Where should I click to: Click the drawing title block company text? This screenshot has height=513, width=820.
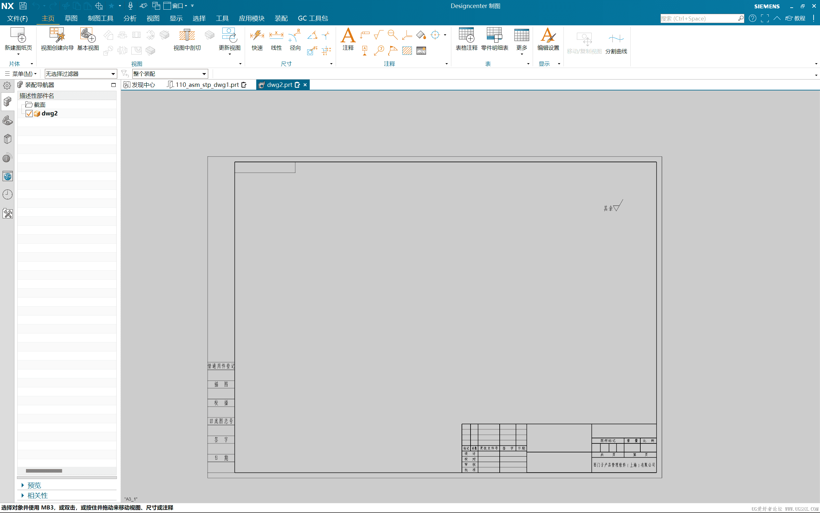pyautogui.click(x=624, y=465)
